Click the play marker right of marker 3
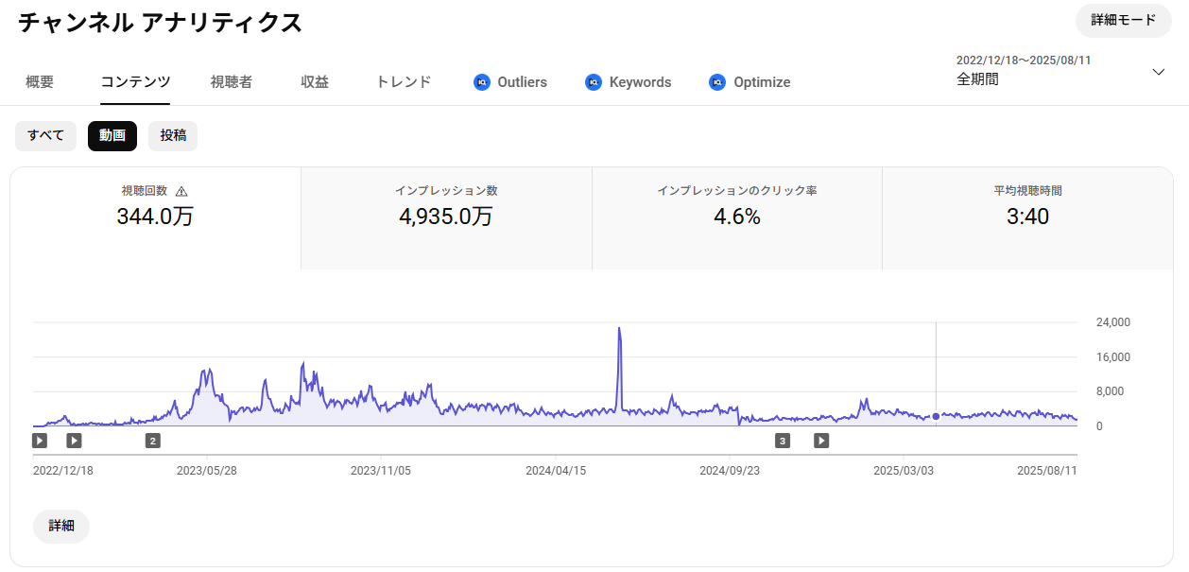1189x572 pixels. click(x=821, y=441)
